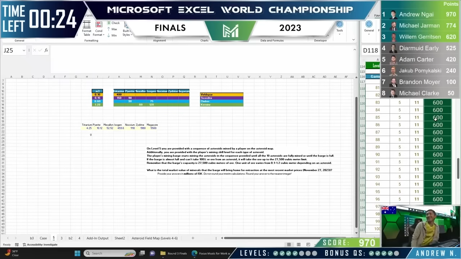Click the sheet tab options dots beside scrollbar
Viewport: 461px width, 259px height.
pyautogui.click(x=216, y=238)
